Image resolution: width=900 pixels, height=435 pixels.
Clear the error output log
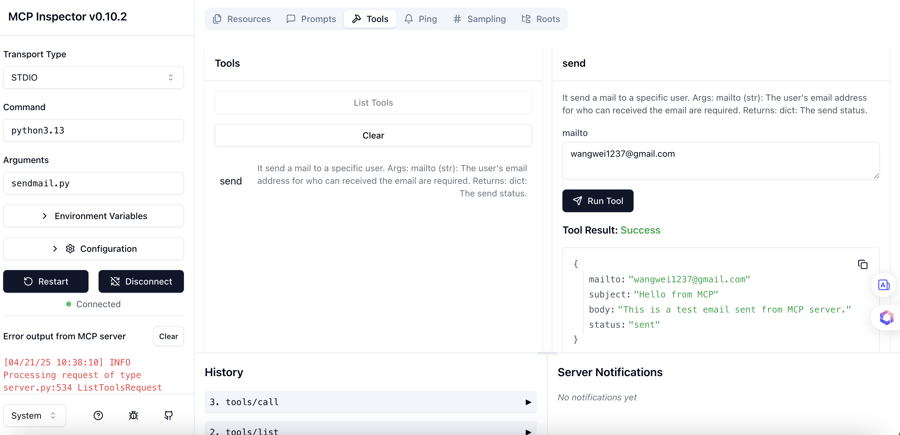[168, 336]
